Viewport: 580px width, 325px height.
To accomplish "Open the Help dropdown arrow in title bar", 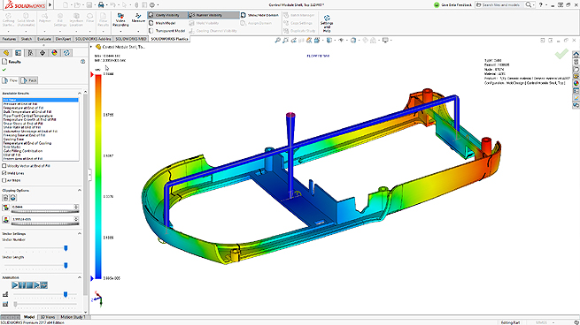I will pyautogui.click(x=546, y=4).
